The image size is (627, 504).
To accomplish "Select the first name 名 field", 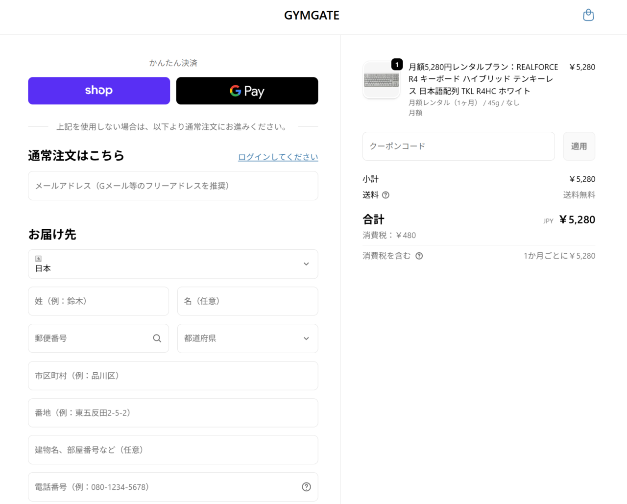I will pos(247,301).
